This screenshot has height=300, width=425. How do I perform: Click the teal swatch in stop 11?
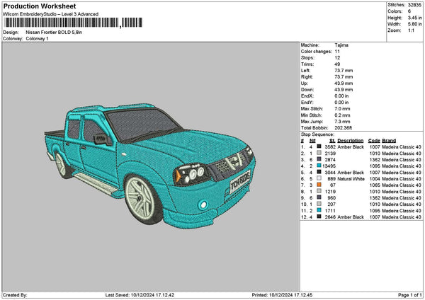[319, 211]
